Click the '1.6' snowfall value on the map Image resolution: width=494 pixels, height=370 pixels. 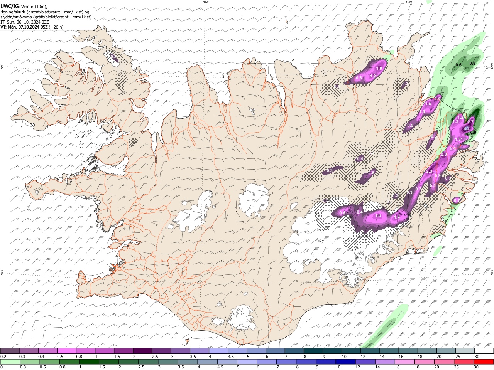click(x=428, y=104)
